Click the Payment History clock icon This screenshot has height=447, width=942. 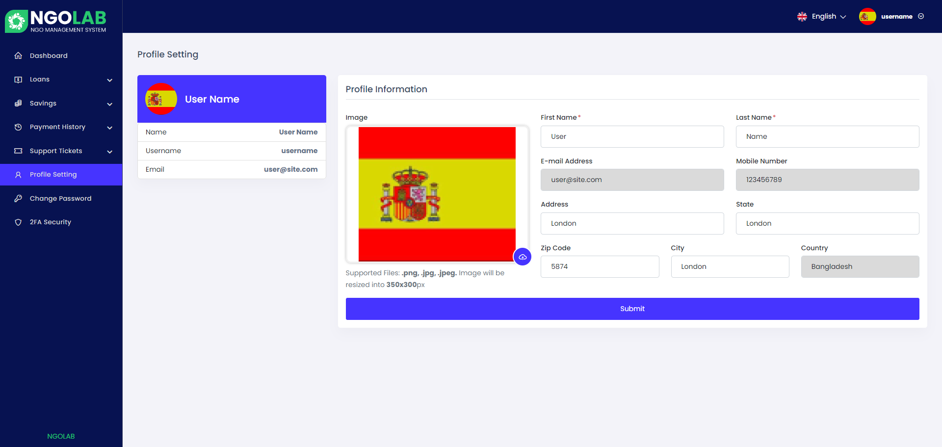pyautogui.click(x=18, y=127)
